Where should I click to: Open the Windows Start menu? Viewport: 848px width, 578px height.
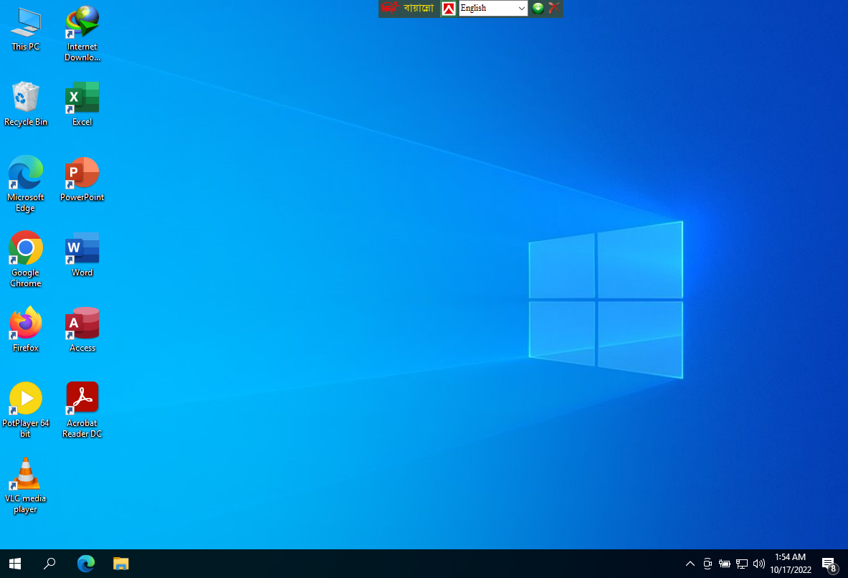(x=14, y=564)
